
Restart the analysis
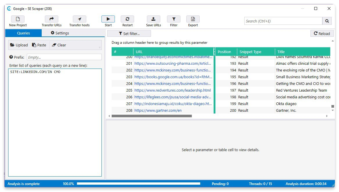pyautogui.click(x=127, y=21)
